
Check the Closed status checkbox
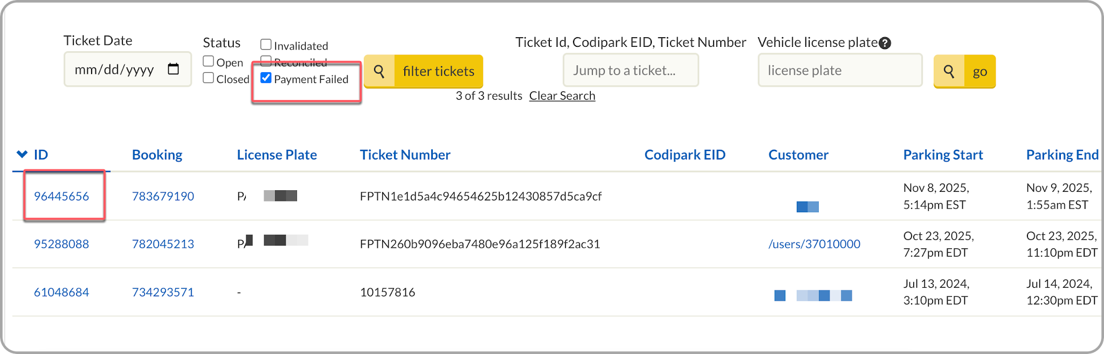(x=209, y=78)
